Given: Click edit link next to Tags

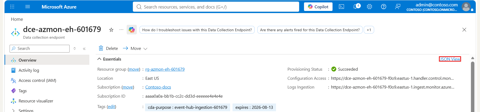Looking at the screenshot, I should 111,106.
